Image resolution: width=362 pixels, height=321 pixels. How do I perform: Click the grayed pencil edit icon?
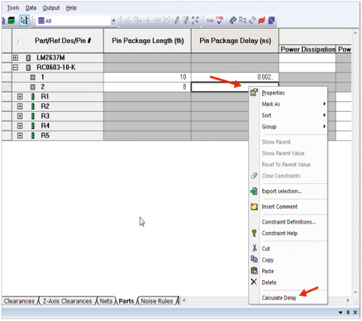[176, 20]
